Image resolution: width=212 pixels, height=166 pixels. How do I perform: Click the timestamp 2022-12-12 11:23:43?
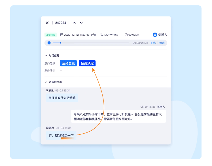coord(77,35)
